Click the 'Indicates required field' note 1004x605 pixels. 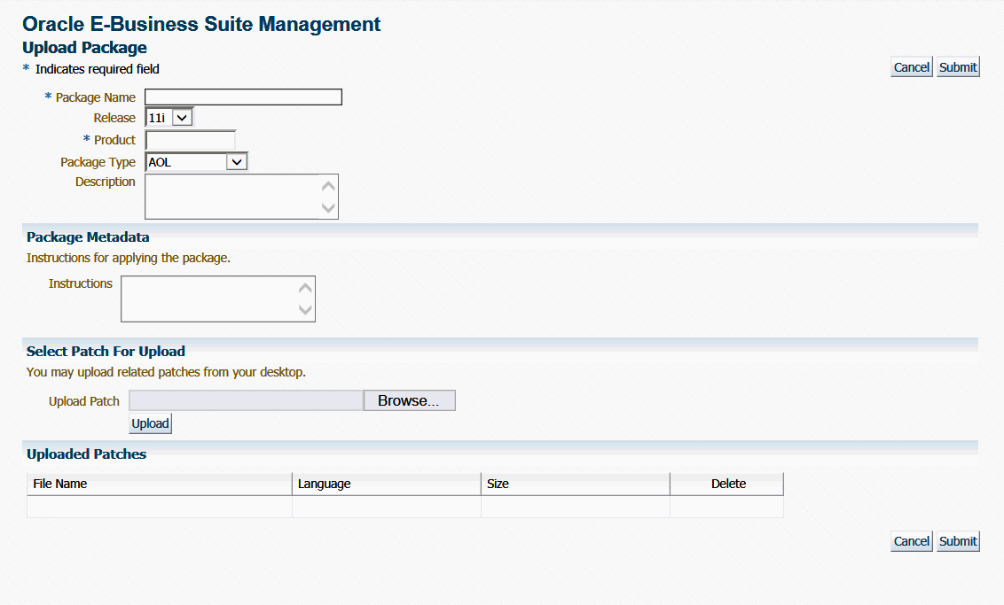point(98,69)
